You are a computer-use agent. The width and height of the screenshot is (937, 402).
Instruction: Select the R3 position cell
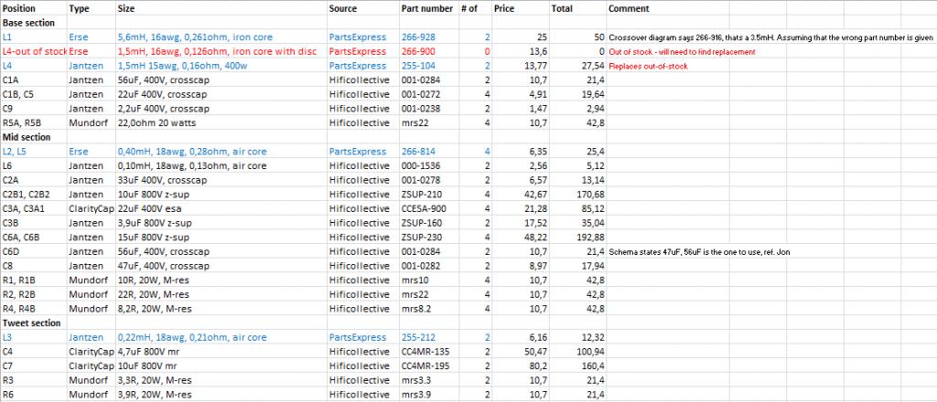coord(34,380)
